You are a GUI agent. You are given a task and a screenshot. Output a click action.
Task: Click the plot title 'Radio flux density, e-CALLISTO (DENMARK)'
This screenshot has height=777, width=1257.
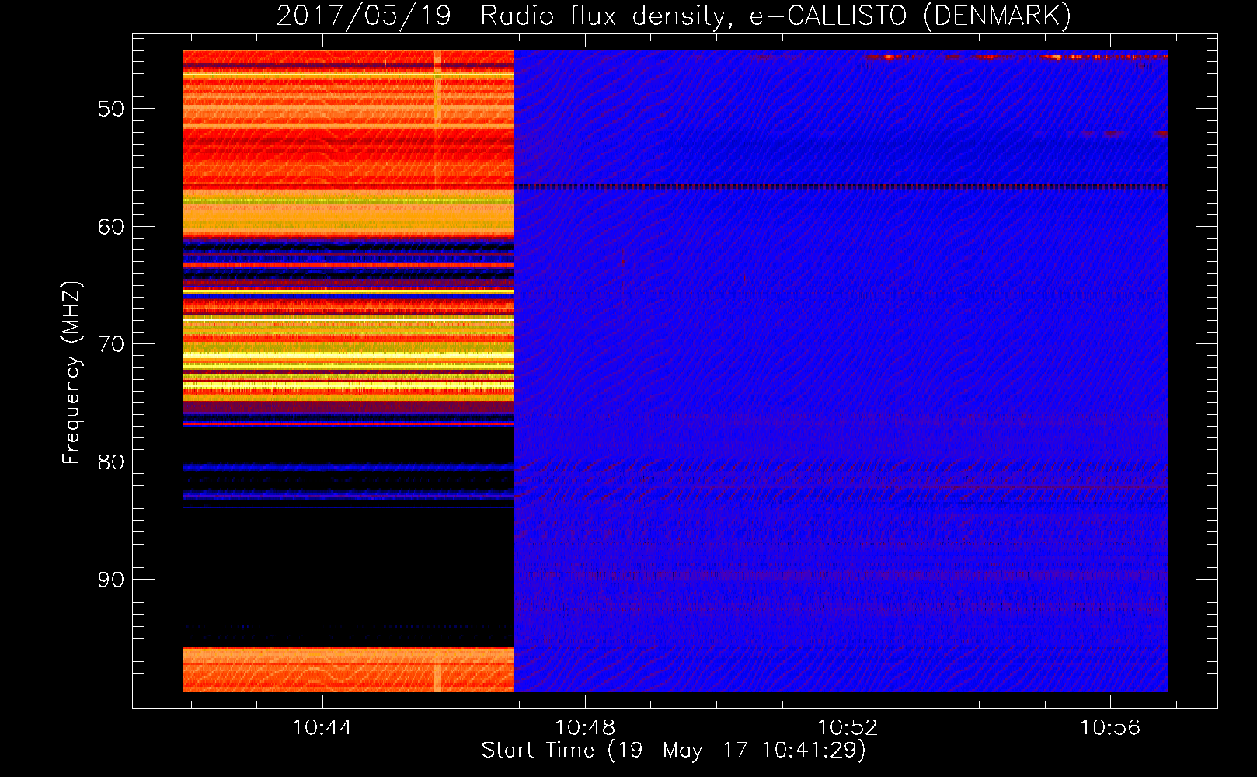[775, 16]
